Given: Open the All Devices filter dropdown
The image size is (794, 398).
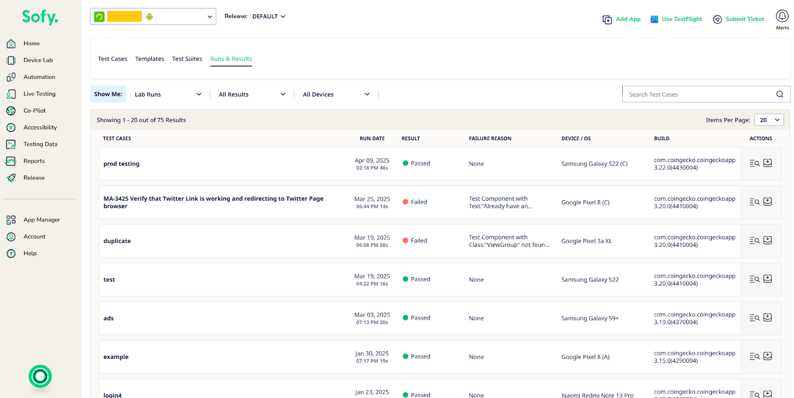Looking at the screenshot, I should coord(336,95).
